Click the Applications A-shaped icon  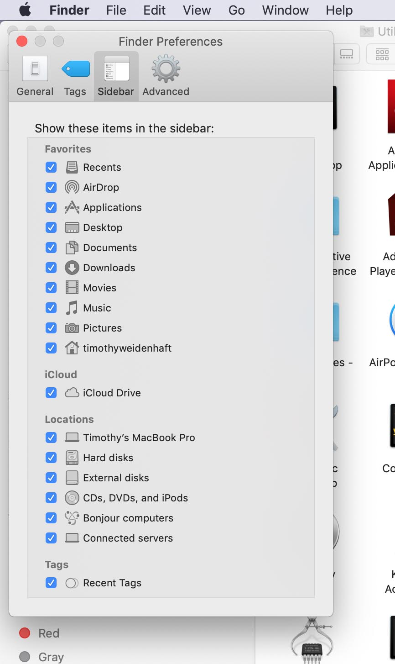72,207
